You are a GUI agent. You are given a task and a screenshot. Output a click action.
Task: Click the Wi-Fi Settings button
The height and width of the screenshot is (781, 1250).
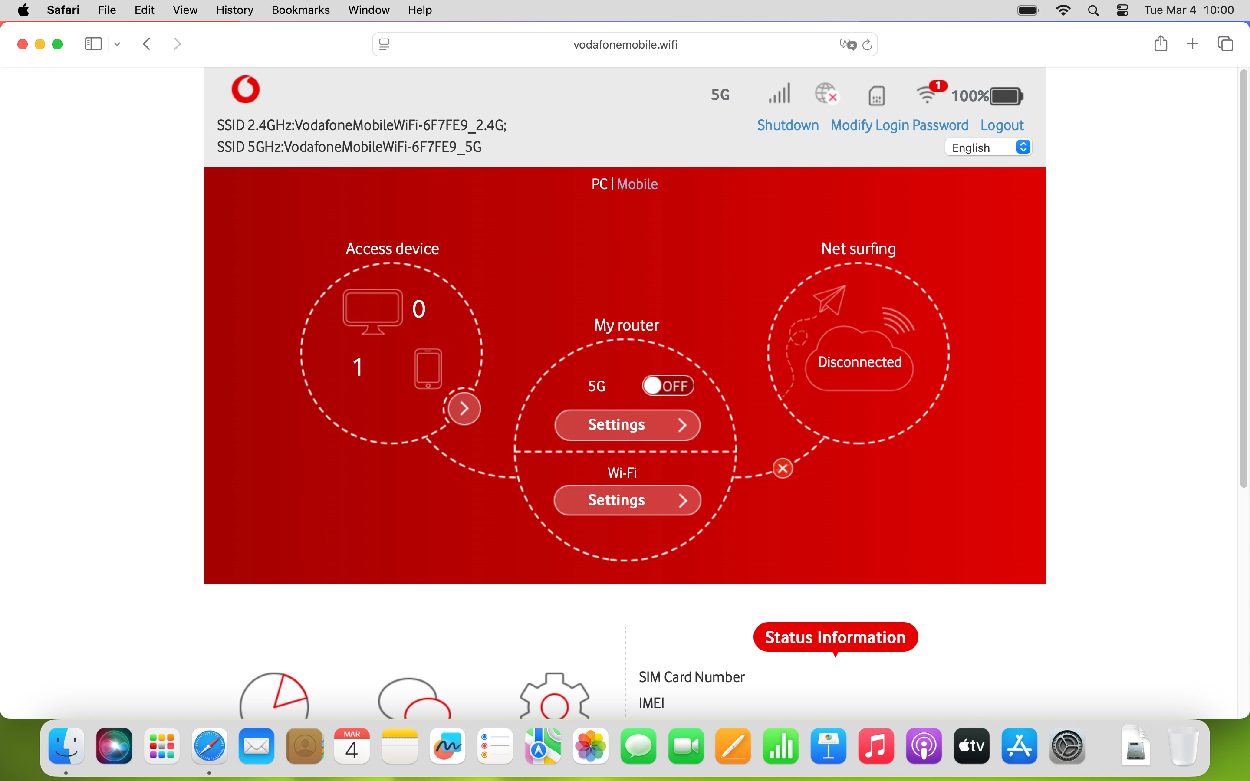[x=627, y=500]
